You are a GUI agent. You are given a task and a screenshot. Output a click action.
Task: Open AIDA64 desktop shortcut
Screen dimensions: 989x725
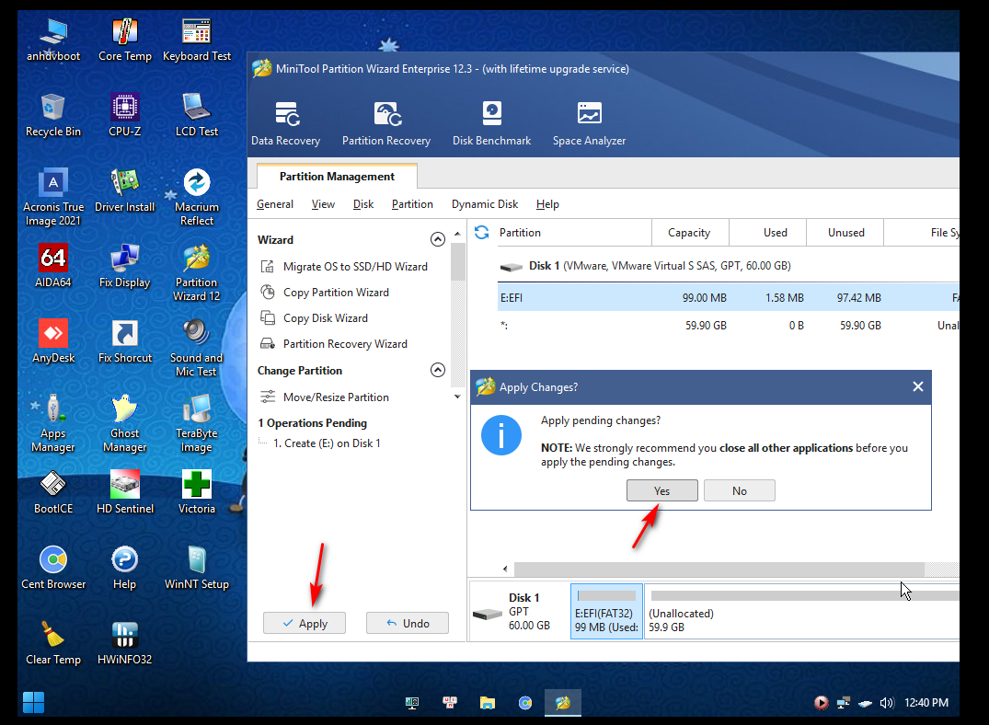click(x=53, y=266)
